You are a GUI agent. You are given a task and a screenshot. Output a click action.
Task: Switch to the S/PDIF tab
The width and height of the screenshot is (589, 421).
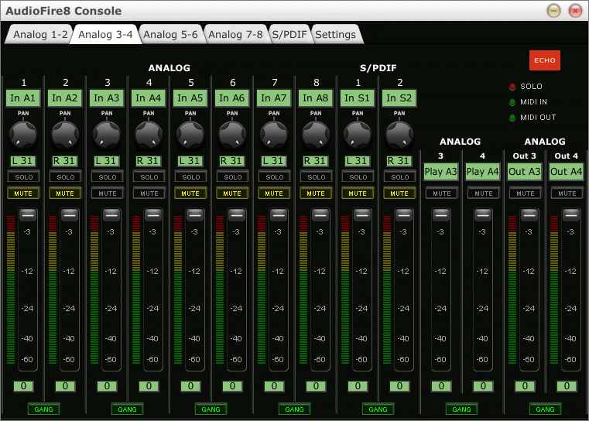coord(289,35)
